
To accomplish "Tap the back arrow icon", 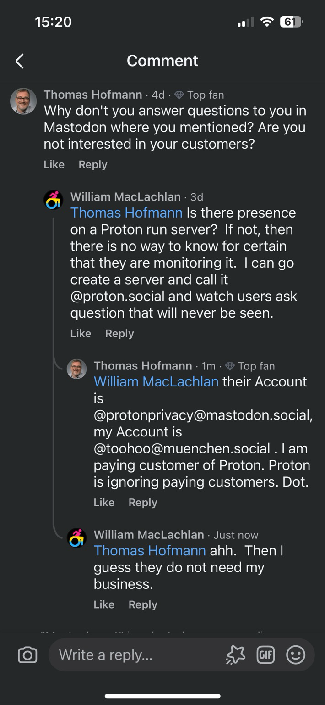I will tap(19, 61).
